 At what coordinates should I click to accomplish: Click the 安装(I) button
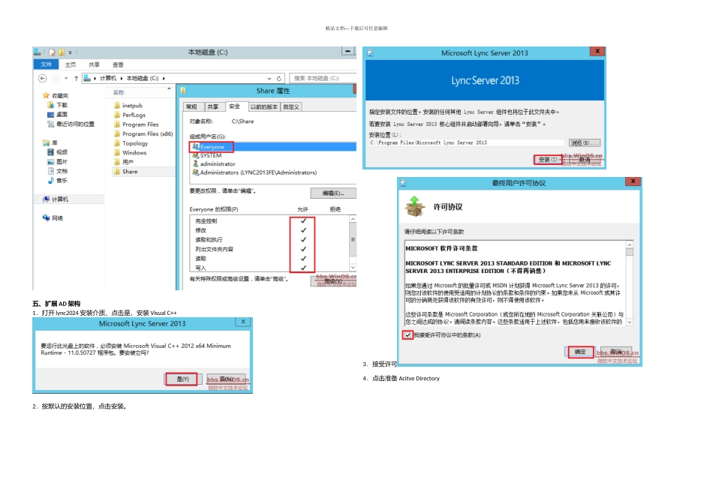[x=547, y=160]
